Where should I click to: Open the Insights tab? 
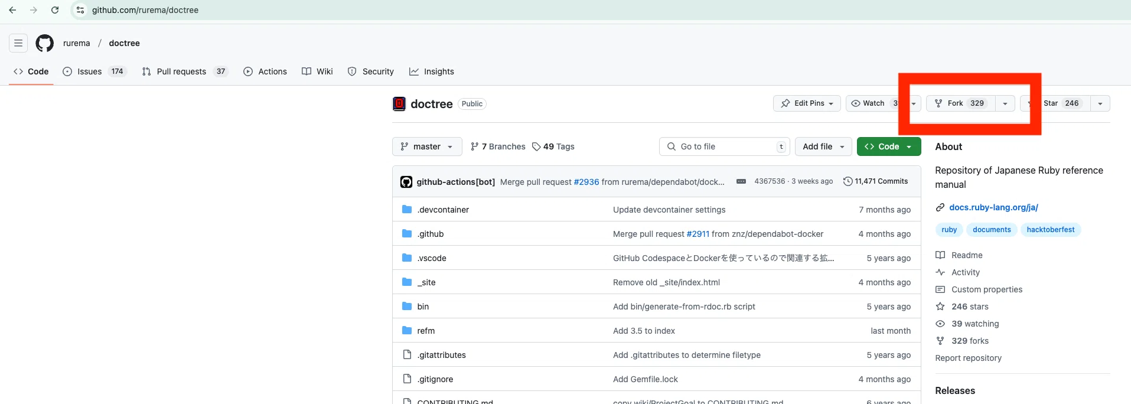432,71
